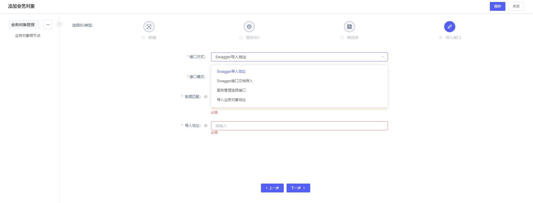Click the help icon beside 前缀匹配
This screenshot has height=203, width=533.
(206, 97)
